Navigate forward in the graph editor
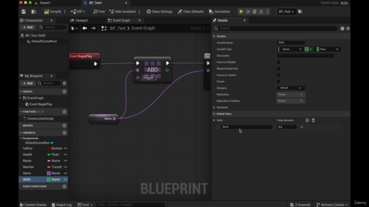The height and width of the screenshot is (207, 369). click(93, 28)
